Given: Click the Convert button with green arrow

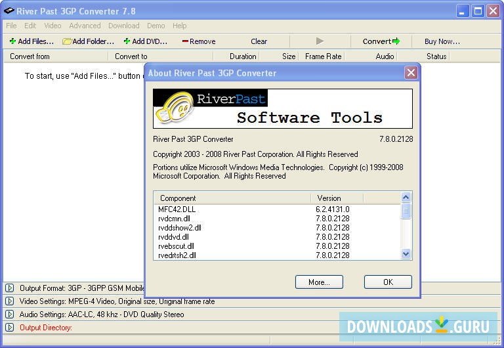Looking at the screenshot, I should point(381,41).
